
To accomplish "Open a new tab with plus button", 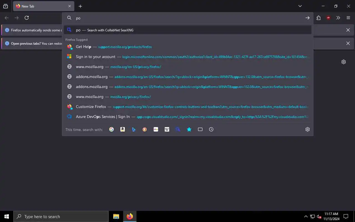I will [x=80, y=6].
